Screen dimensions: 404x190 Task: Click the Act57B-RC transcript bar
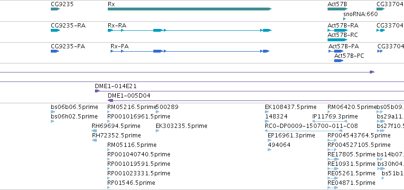337,40
